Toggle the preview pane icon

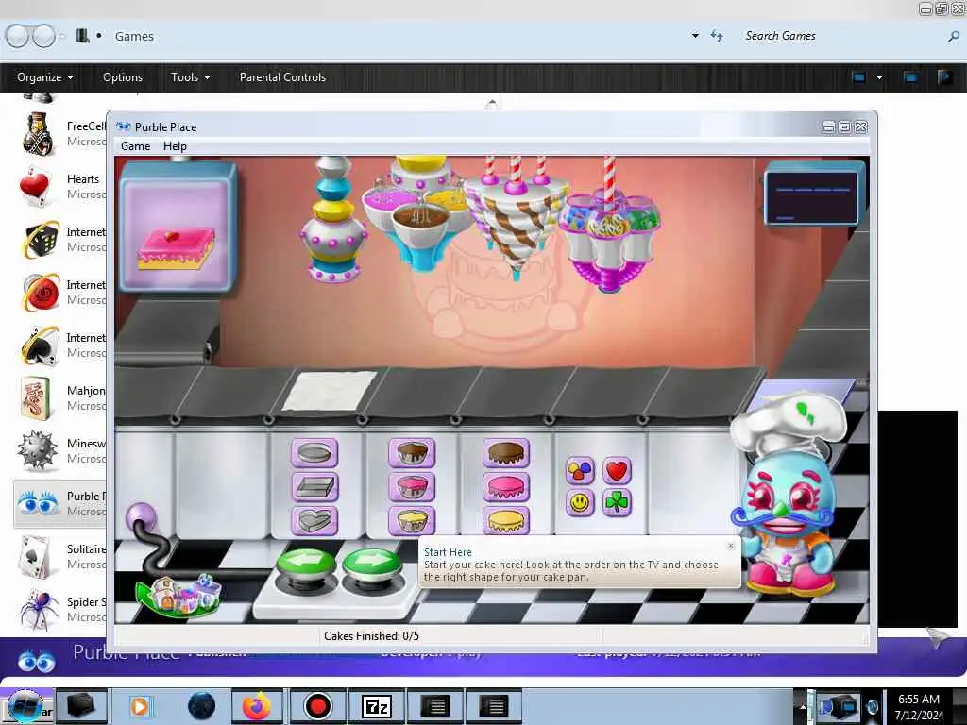coord(910,77)
